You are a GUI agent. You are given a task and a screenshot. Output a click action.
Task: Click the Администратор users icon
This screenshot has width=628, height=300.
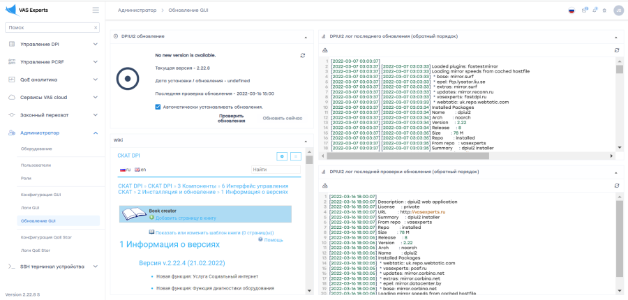tap(12, 133)
